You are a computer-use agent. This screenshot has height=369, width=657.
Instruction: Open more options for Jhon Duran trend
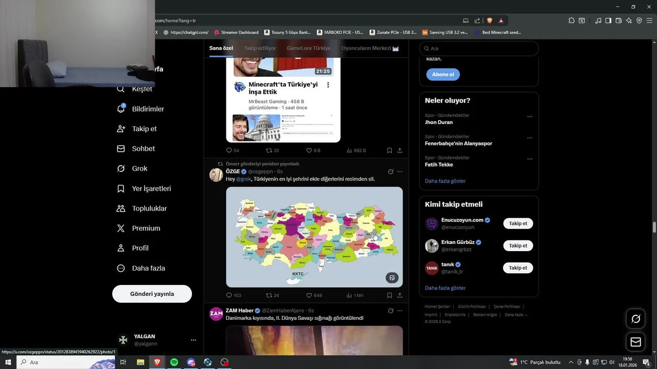click(530, 117)
